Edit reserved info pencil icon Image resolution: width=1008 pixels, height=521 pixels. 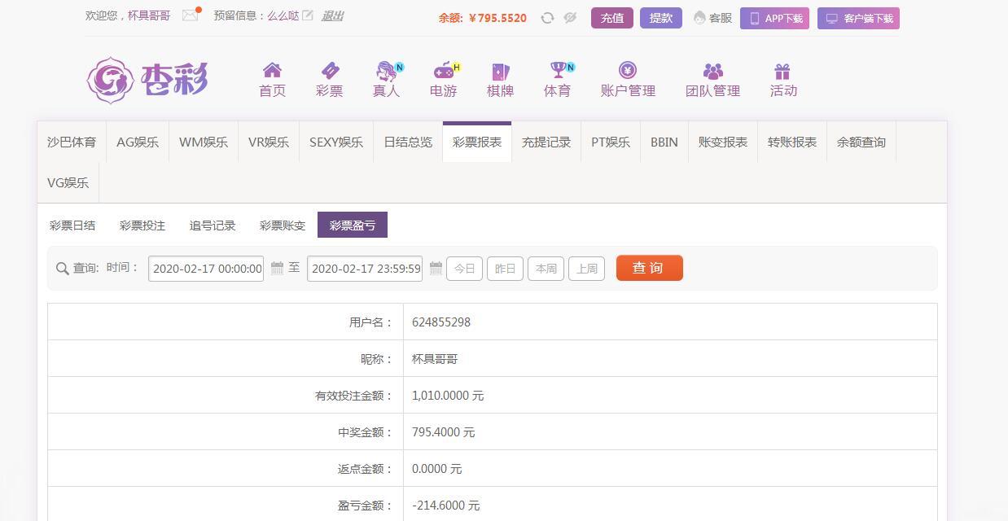pyautogui.click(x=308, y=15)
